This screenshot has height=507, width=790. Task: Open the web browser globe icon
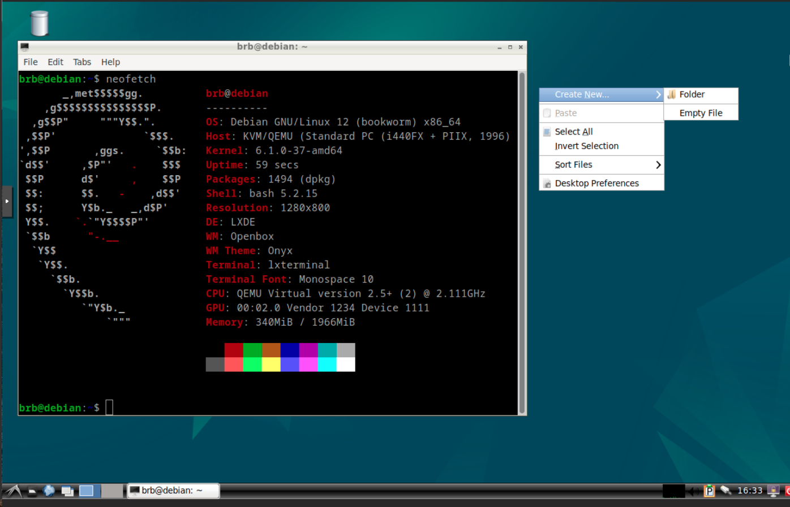coord(49,491)
